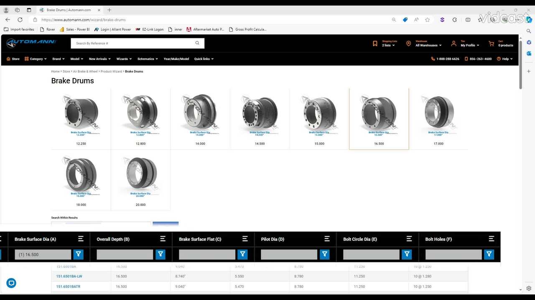Click the Bolt Circle Dia (E) filter field

tap(371, 254)
